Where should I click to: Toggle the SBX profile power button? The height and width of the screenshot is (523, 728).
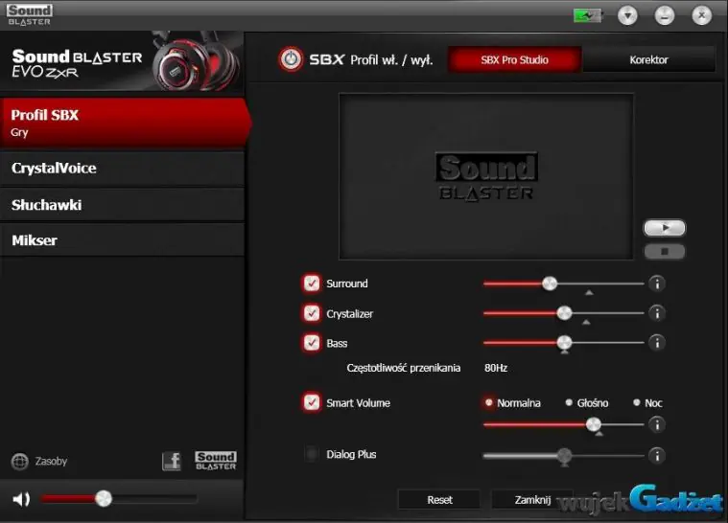(291, 59)
